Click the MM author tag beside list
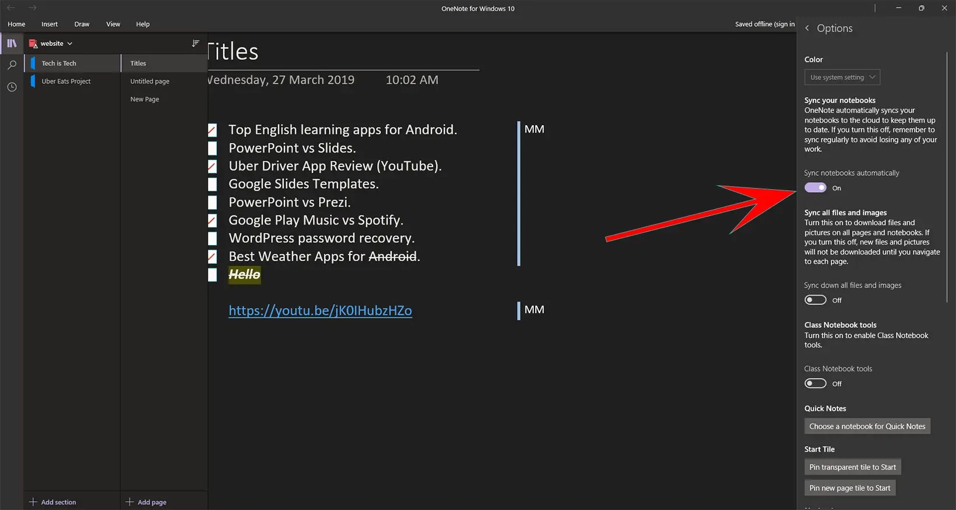Screen dimensions: 956x510 coord(534,129)
